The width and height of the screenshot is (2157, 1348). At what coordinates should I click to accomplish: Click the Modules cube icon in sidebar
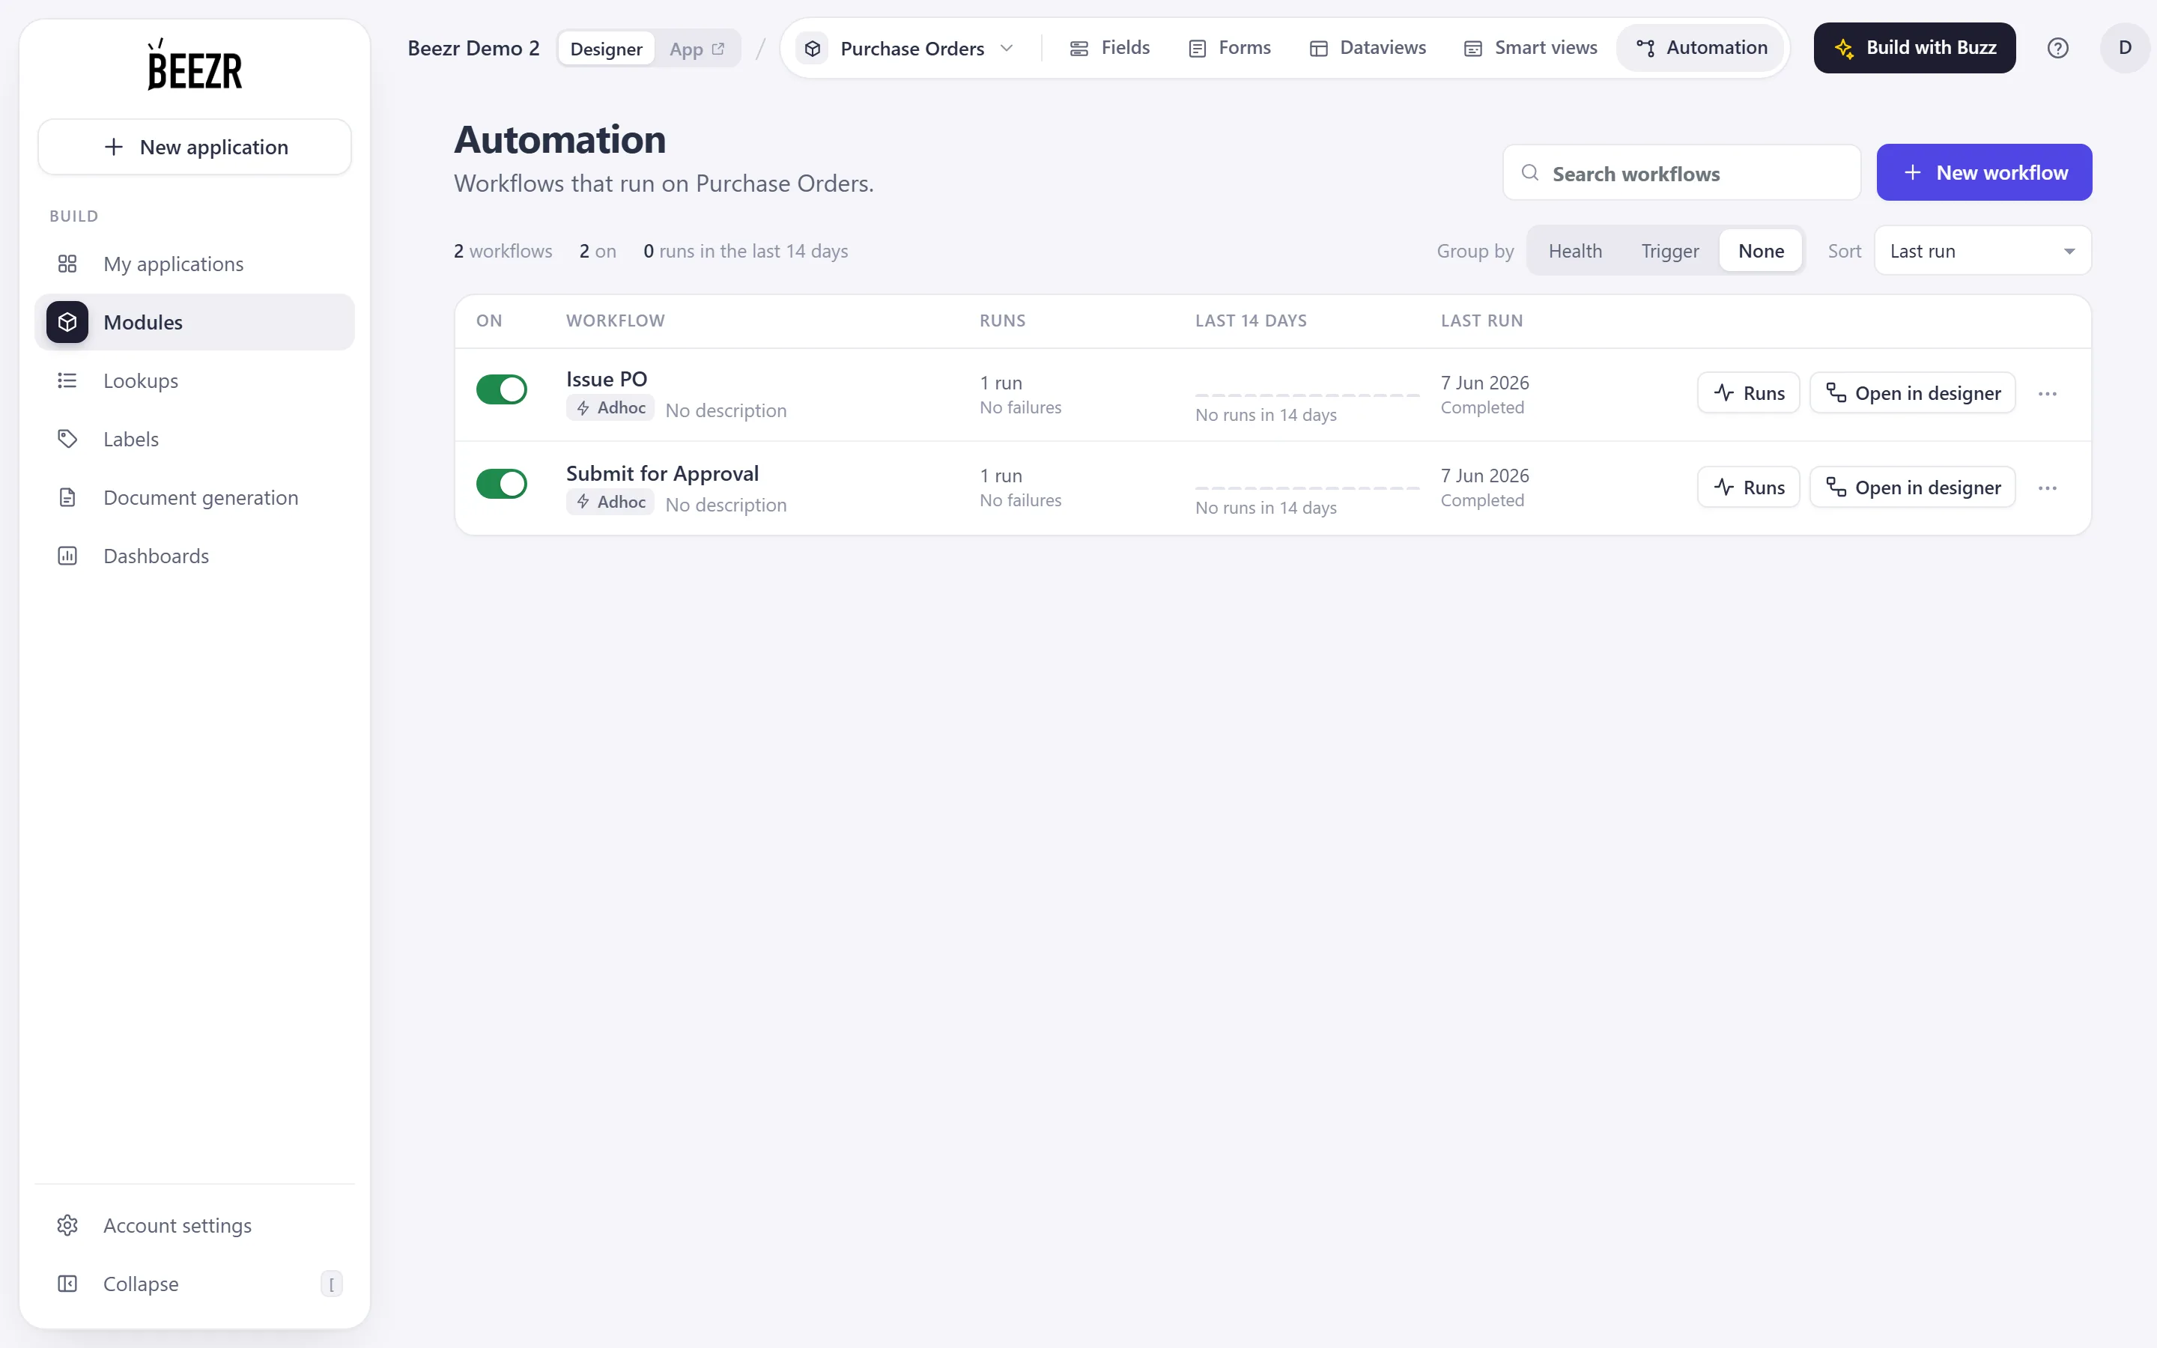(67, 322)
